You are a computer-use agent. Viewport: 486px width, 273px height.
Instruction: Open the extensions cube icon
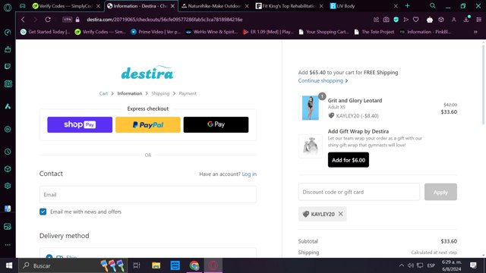point(441,20)
